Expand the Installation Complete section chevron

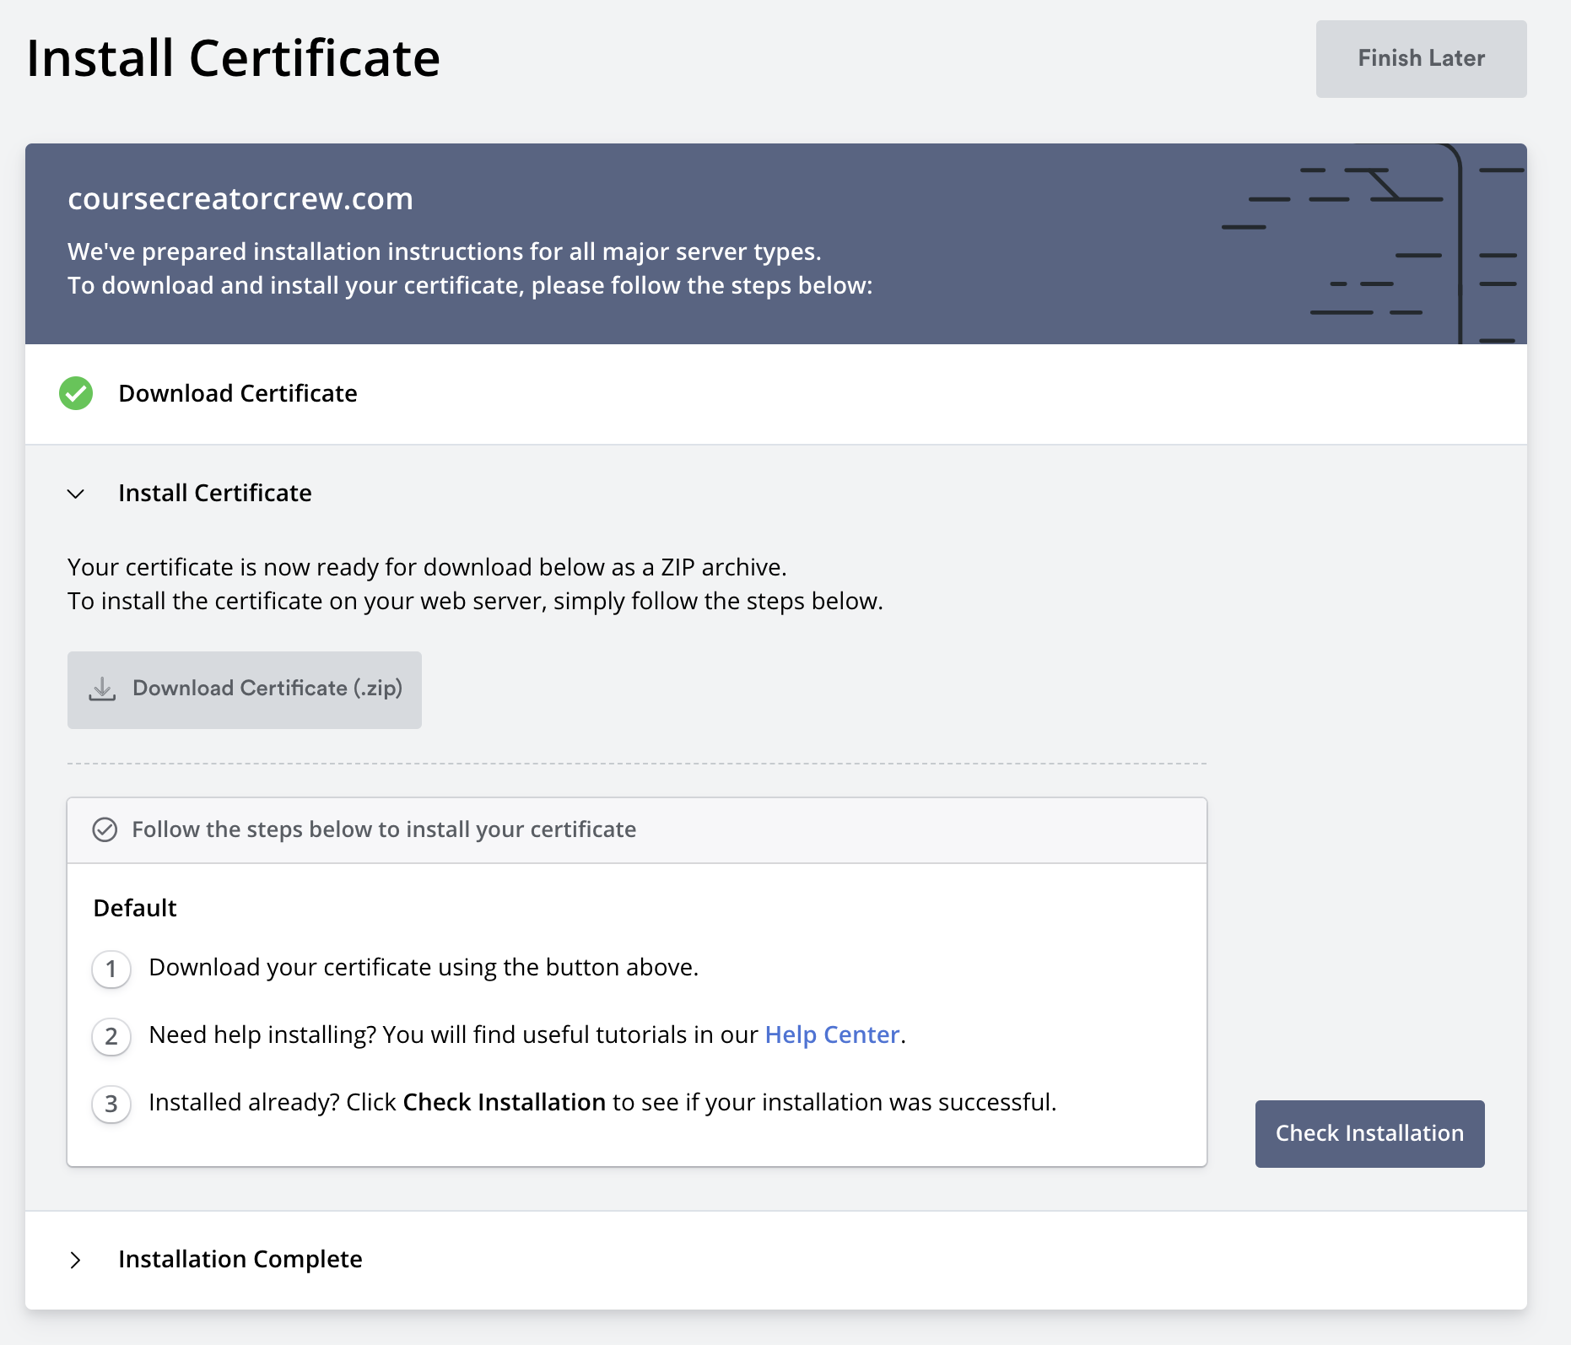tap(76, 1260)
